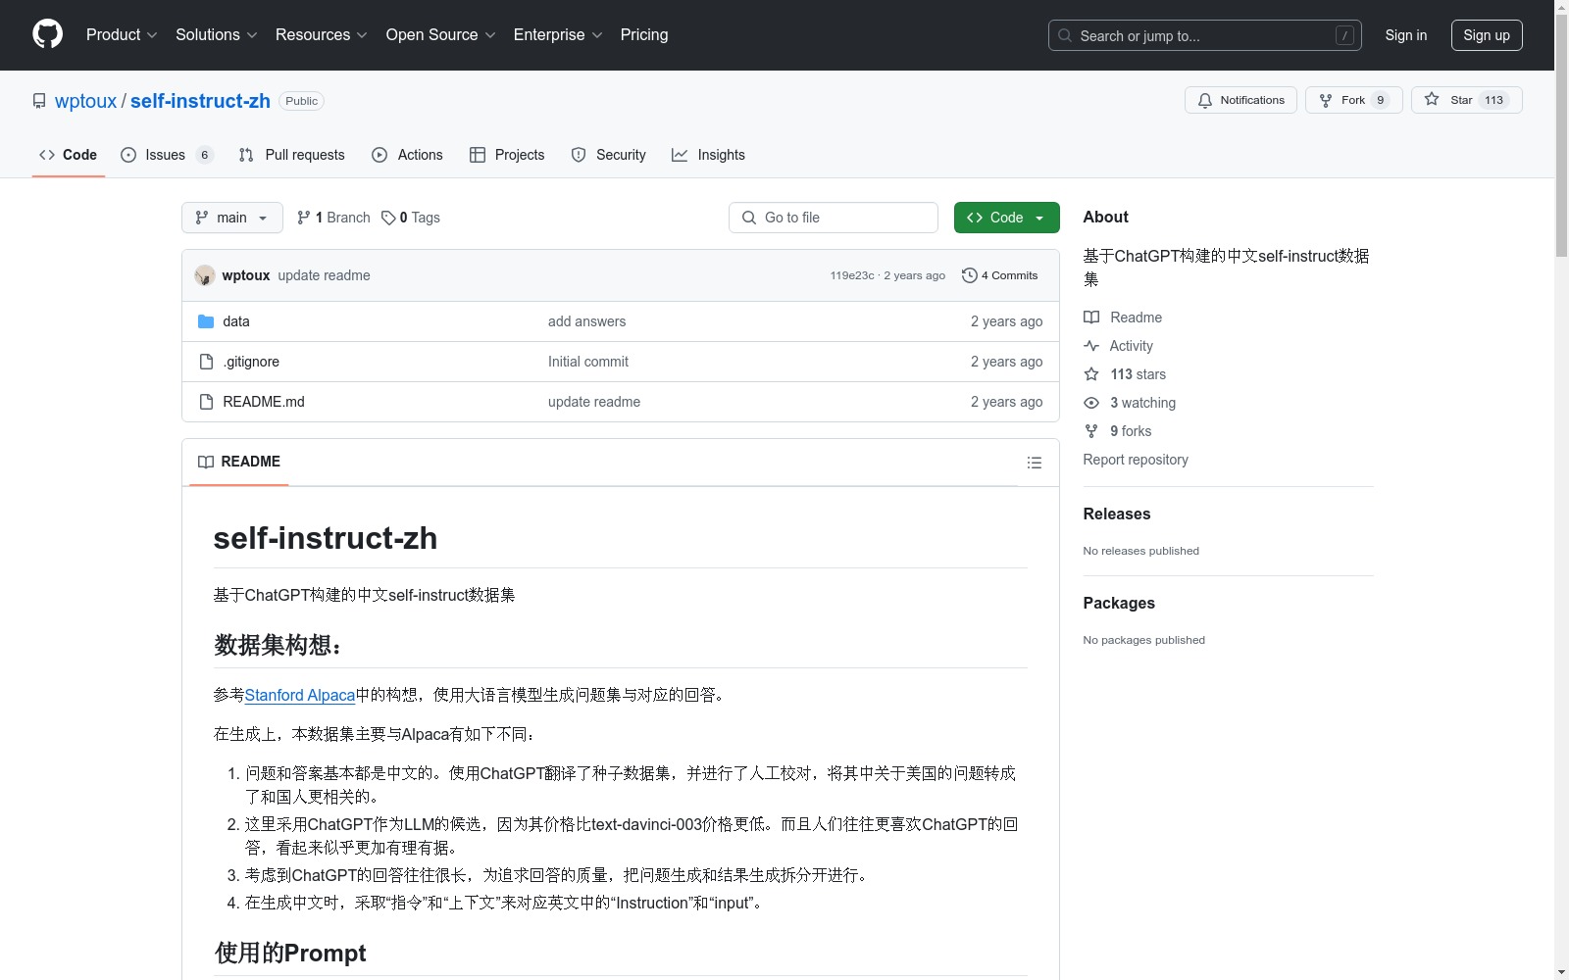Open the self-instruct-zh repository link
The height and width of the screenshot is (980, 1569).
pyautogui.click(x=200, y=101)
